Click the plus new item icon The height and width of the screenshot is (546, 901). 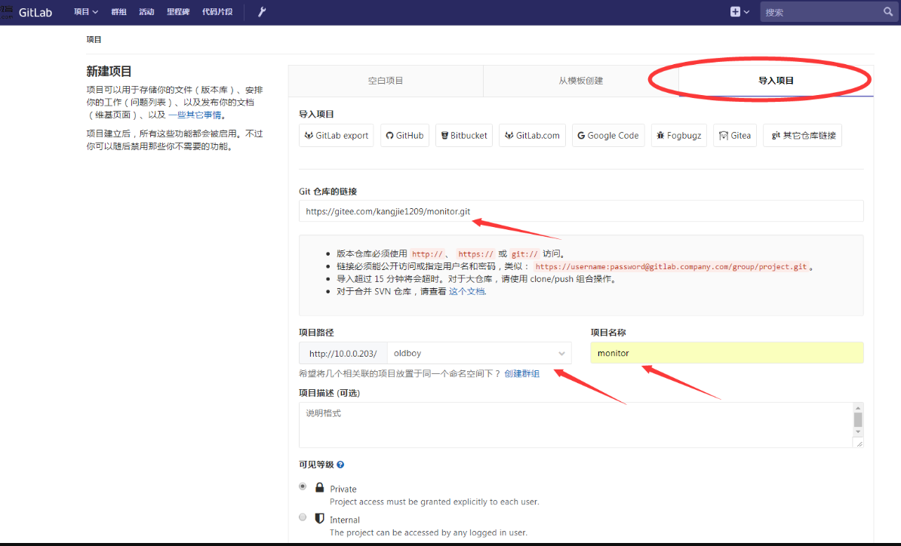735,11
